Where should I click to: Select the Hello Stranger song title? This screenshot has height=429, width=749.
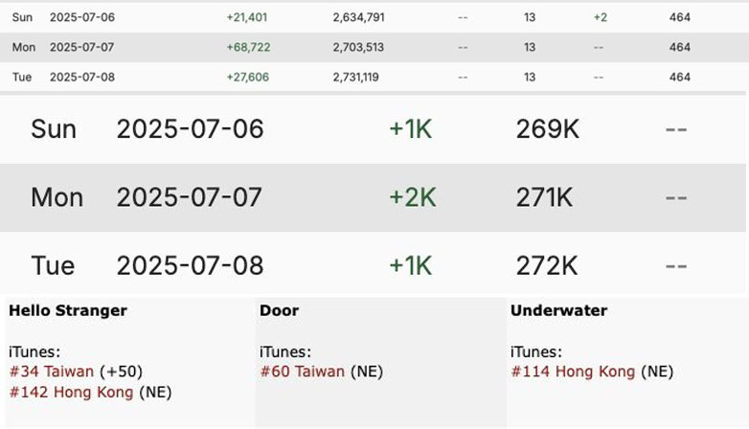point(68,310)
